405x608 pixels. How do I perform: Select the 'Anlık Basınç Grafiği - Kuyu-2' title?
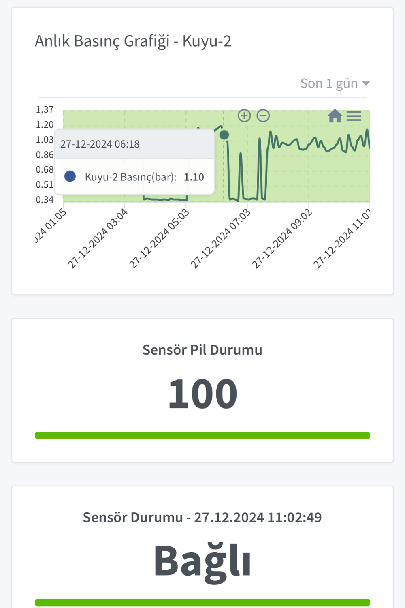(x=134, y=41)
